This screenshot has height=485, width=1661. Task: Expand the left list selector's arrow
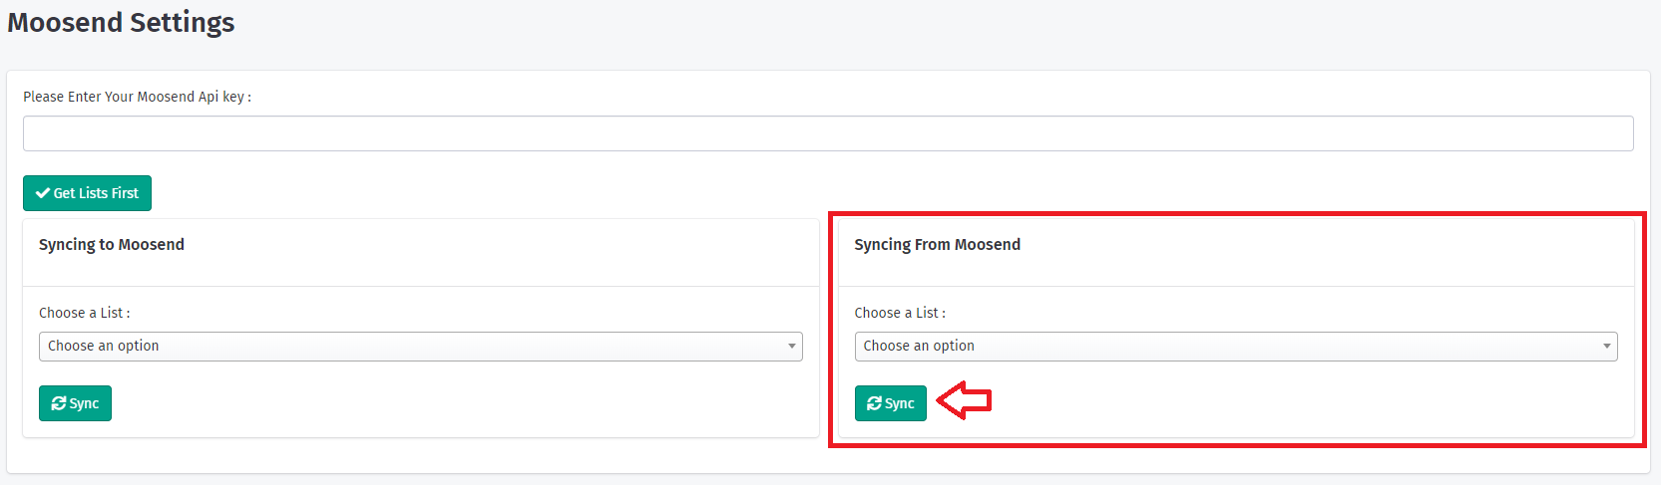pos(792,347)
